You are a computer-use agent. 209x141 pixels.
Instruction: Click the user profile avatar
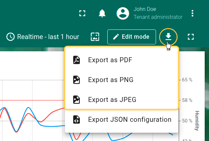pos(123,13)
